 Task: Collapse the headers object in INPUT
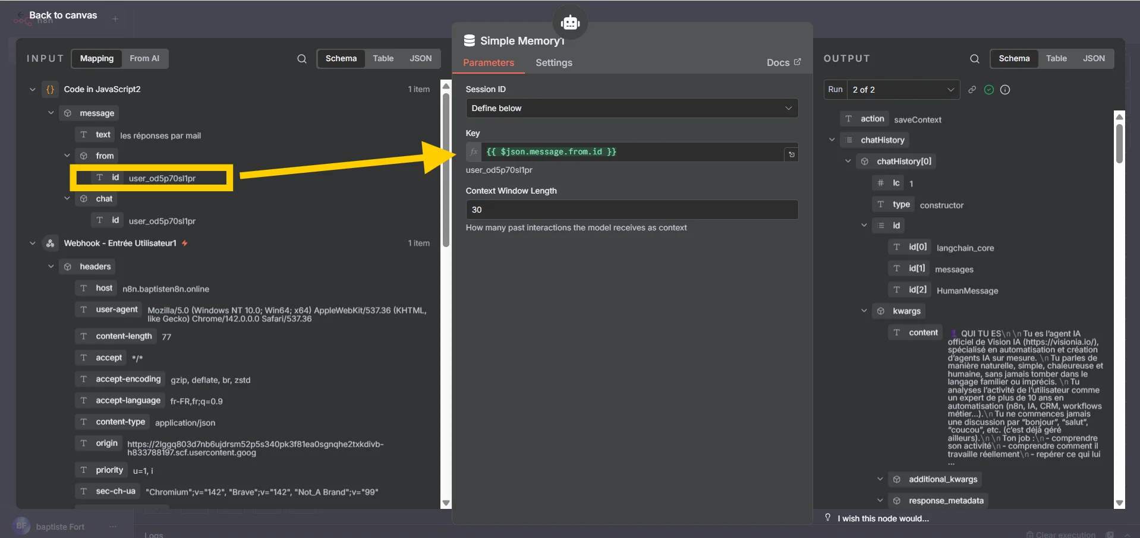coord(51,266)
